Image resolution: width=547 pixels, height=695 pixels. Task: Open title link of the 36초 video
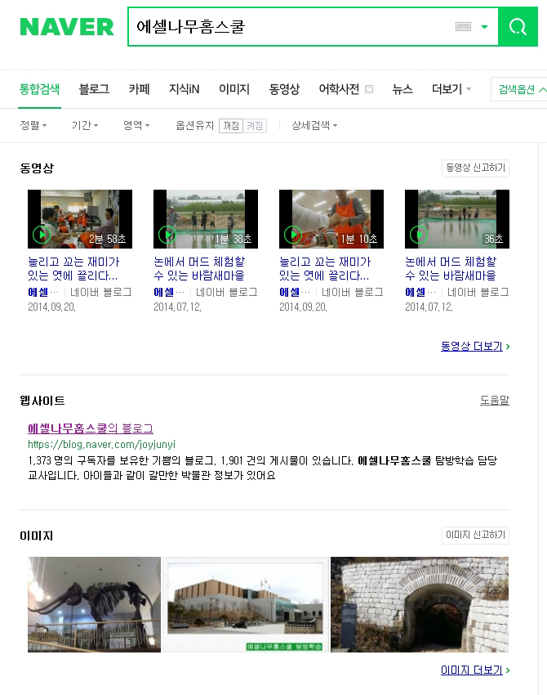point(451,269)
